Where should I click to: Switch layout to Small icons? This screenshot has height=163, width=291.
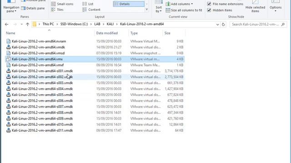[x=62, y=4]
